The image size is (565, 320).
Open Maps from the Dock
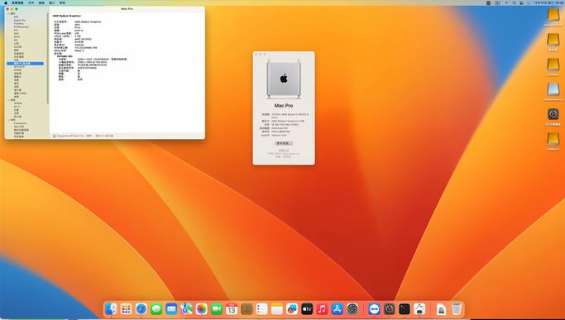[186, 308]
